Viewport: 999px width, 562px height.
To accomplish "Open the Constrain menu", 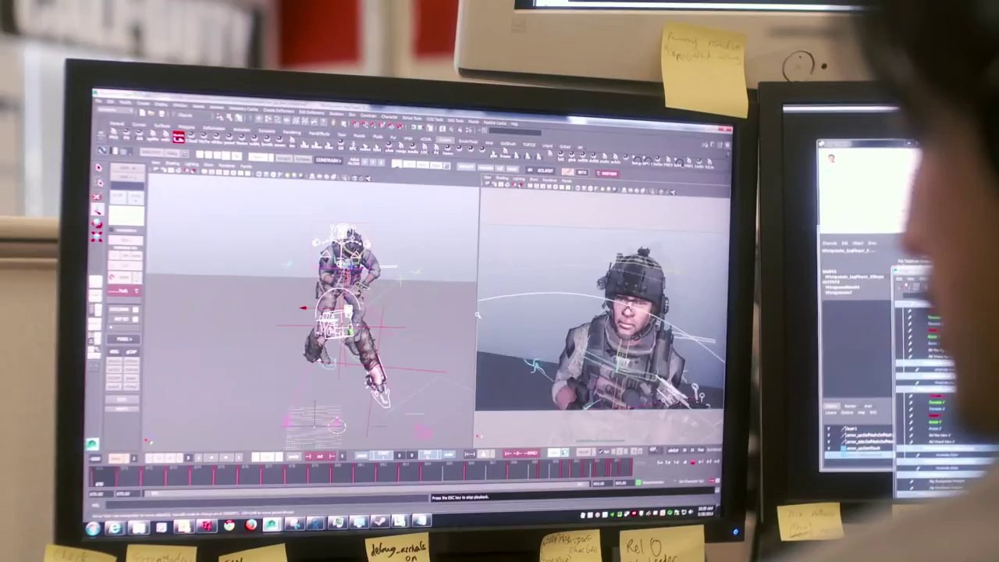I will (x=369, y=114).
